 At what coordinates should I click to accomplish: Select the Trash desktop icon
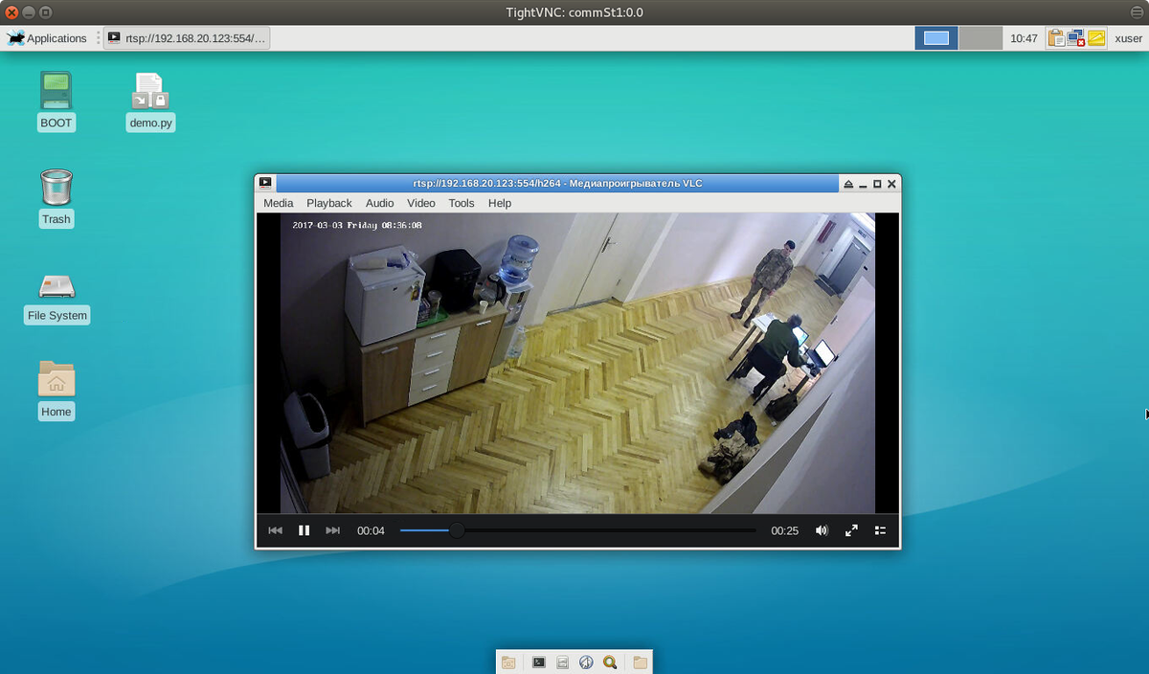point(56,197)
